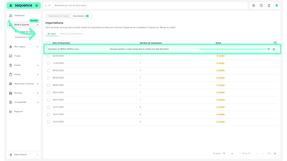Expand the Mon espace chevron
The height and width of the screenshot is (161, 287).
tap(38, 47)
